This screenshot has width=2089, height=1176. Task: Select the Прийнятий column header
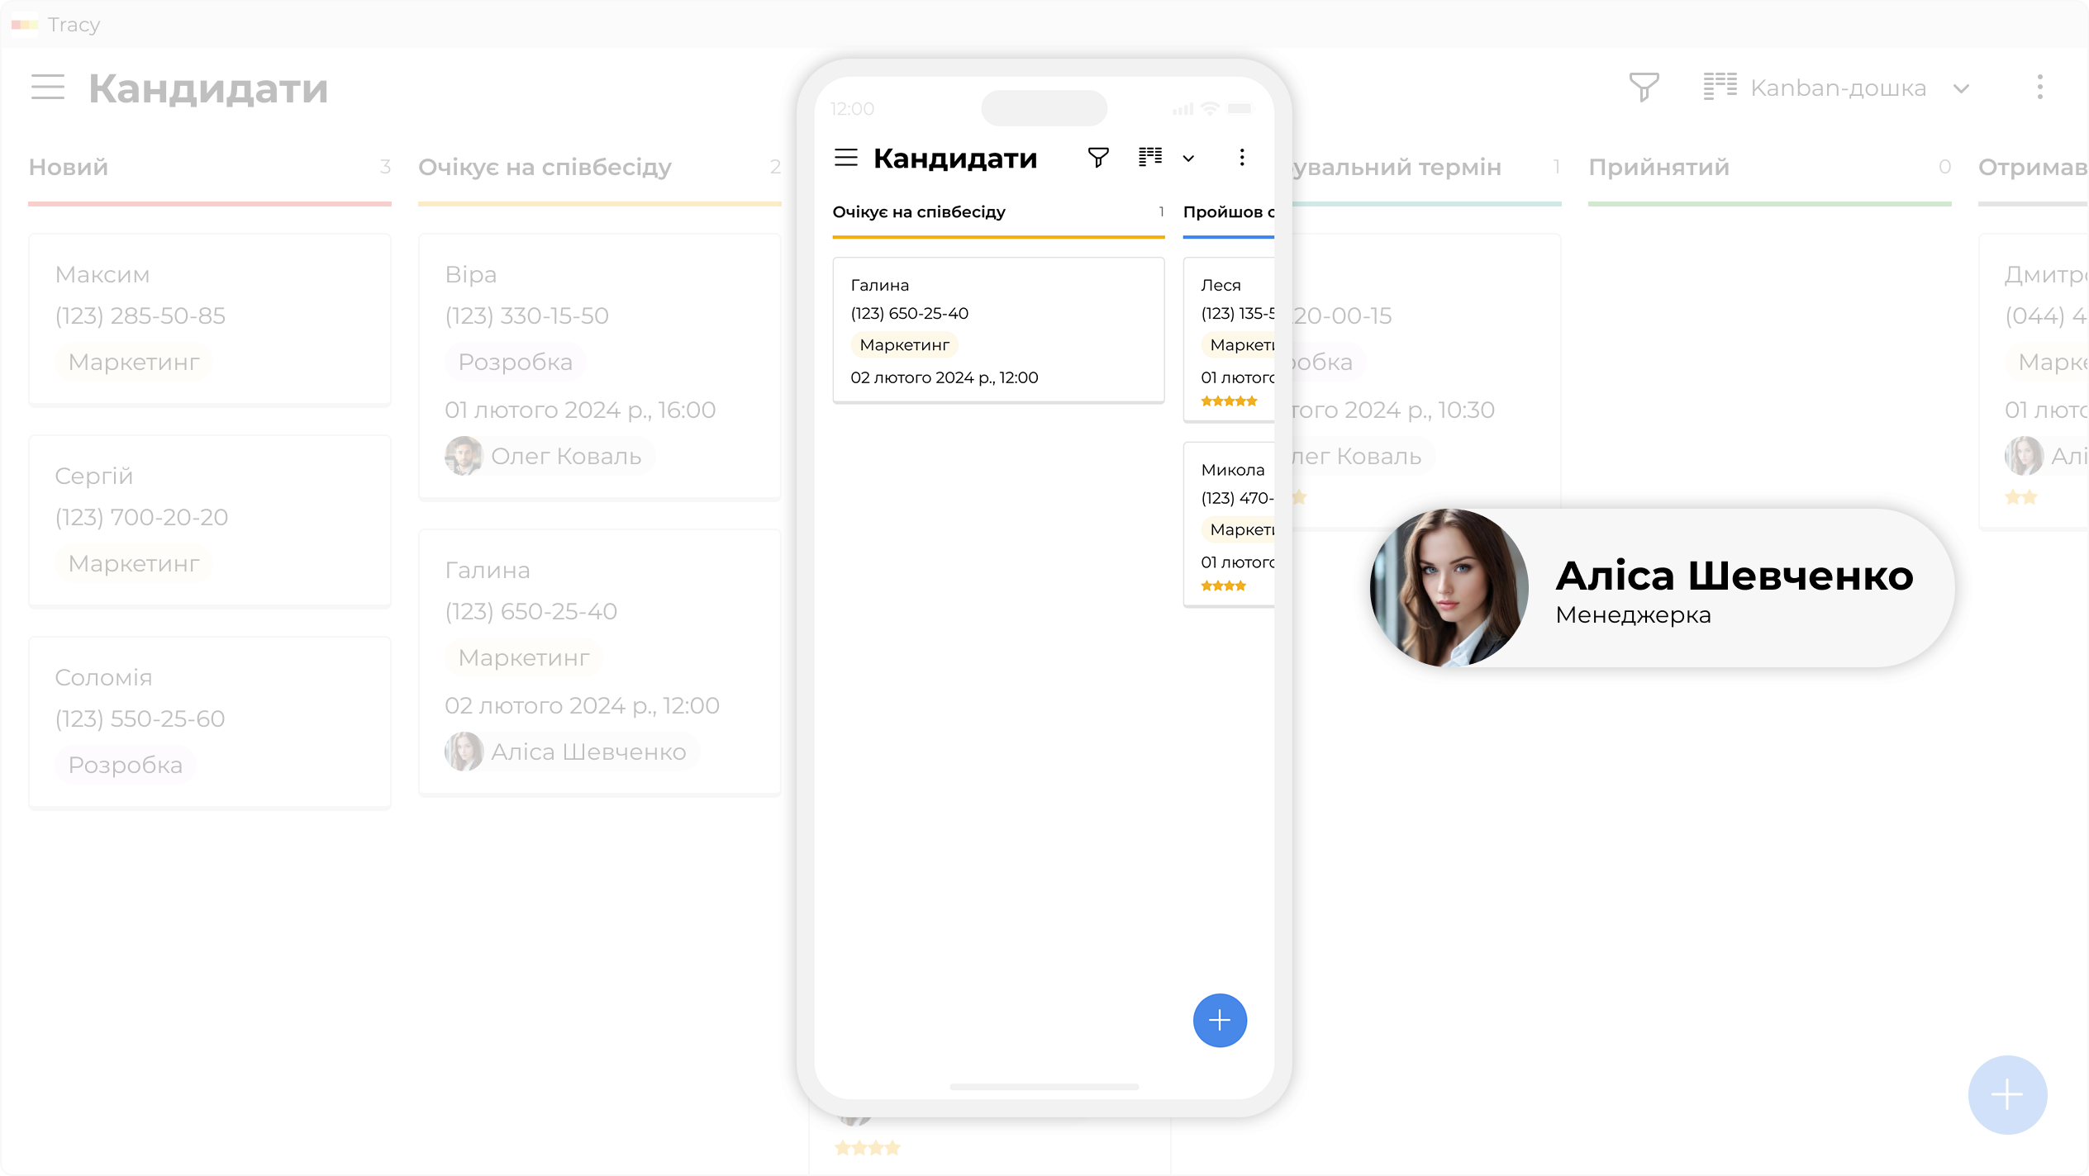click(1658, 168)
